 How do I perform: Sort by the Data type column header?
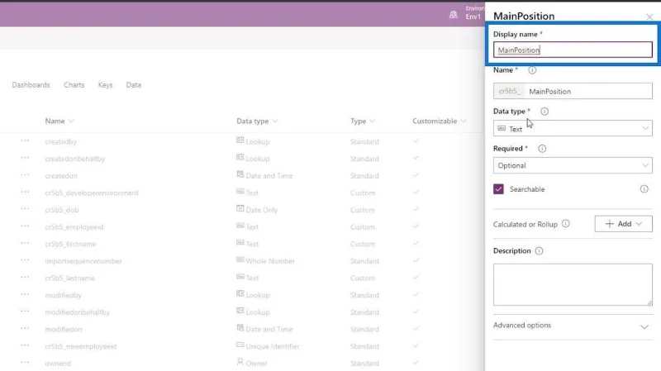(x=257, y=121)
